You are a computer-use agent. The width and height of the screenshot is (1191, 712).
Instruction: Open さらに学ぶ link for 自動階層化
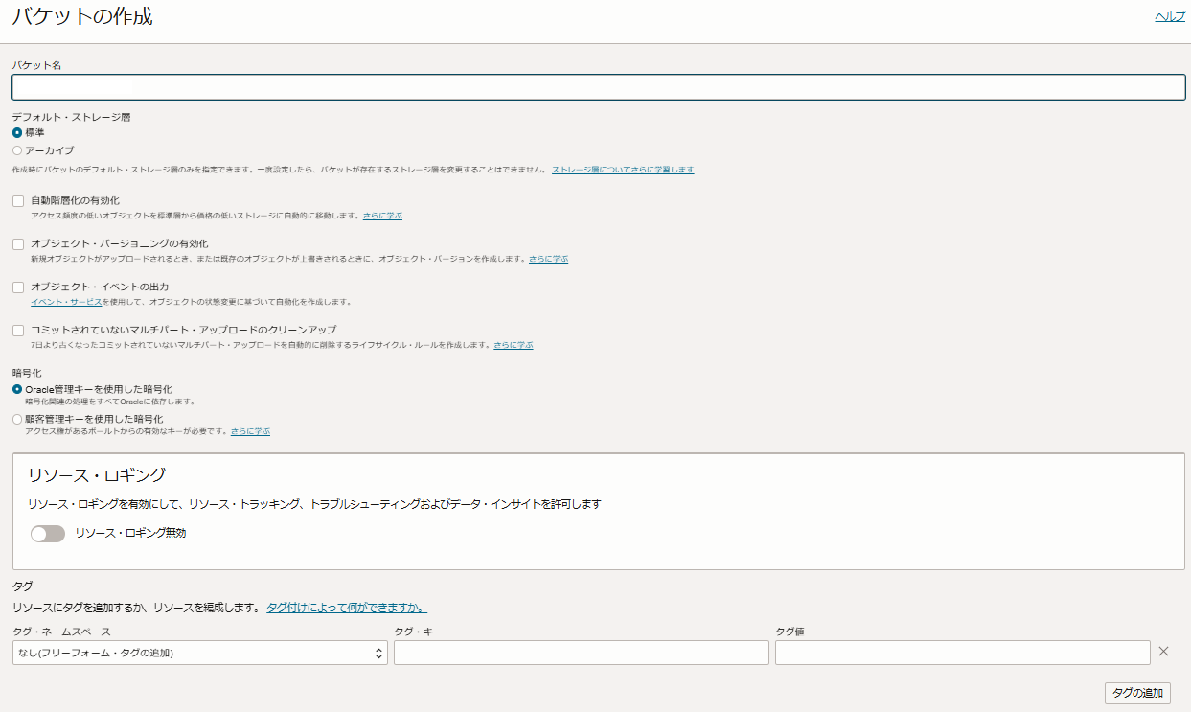(382, 216)
